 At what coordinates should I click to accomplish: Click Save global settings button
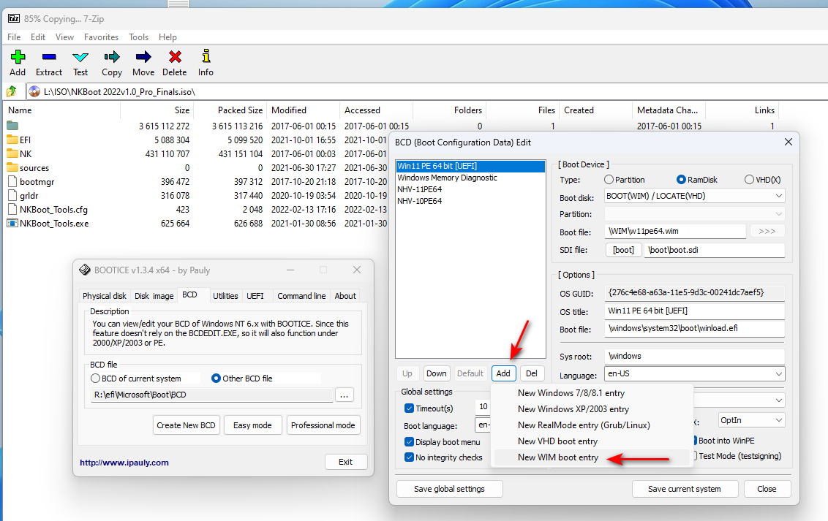449,489
